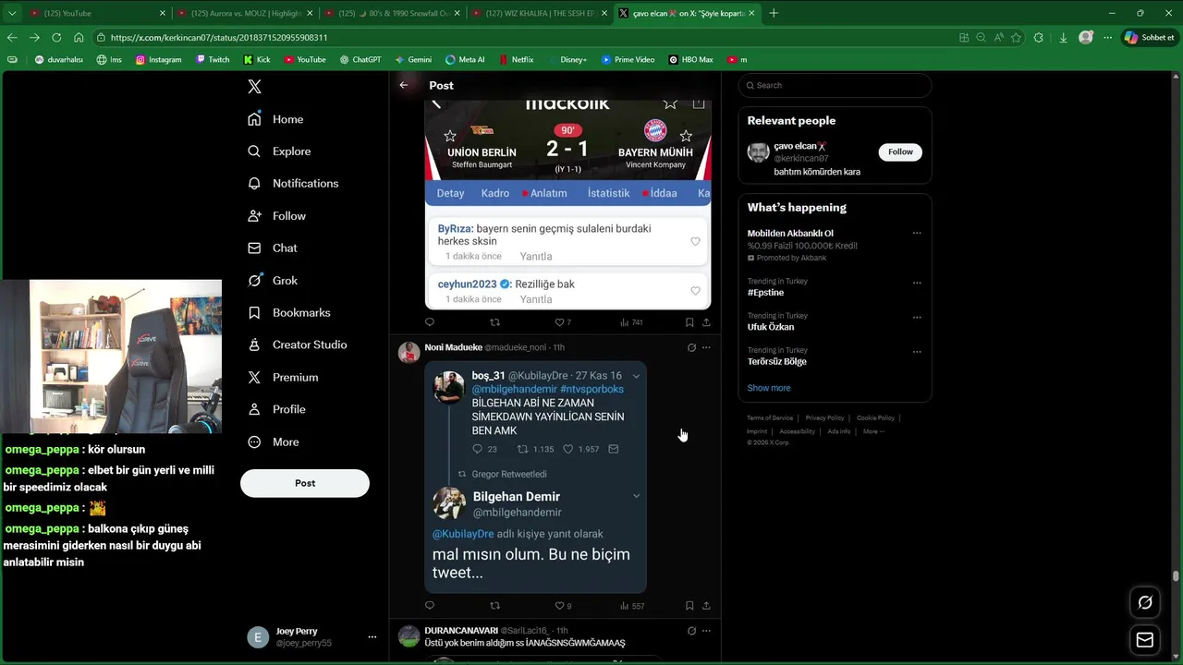Open Follow in the sidebar

[x=276, y=215]
